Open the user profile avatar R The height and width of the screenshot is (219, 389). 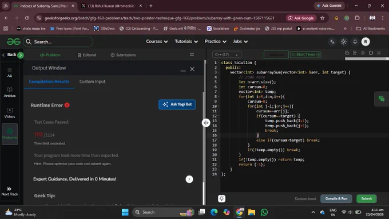click(x=366, y=42)
